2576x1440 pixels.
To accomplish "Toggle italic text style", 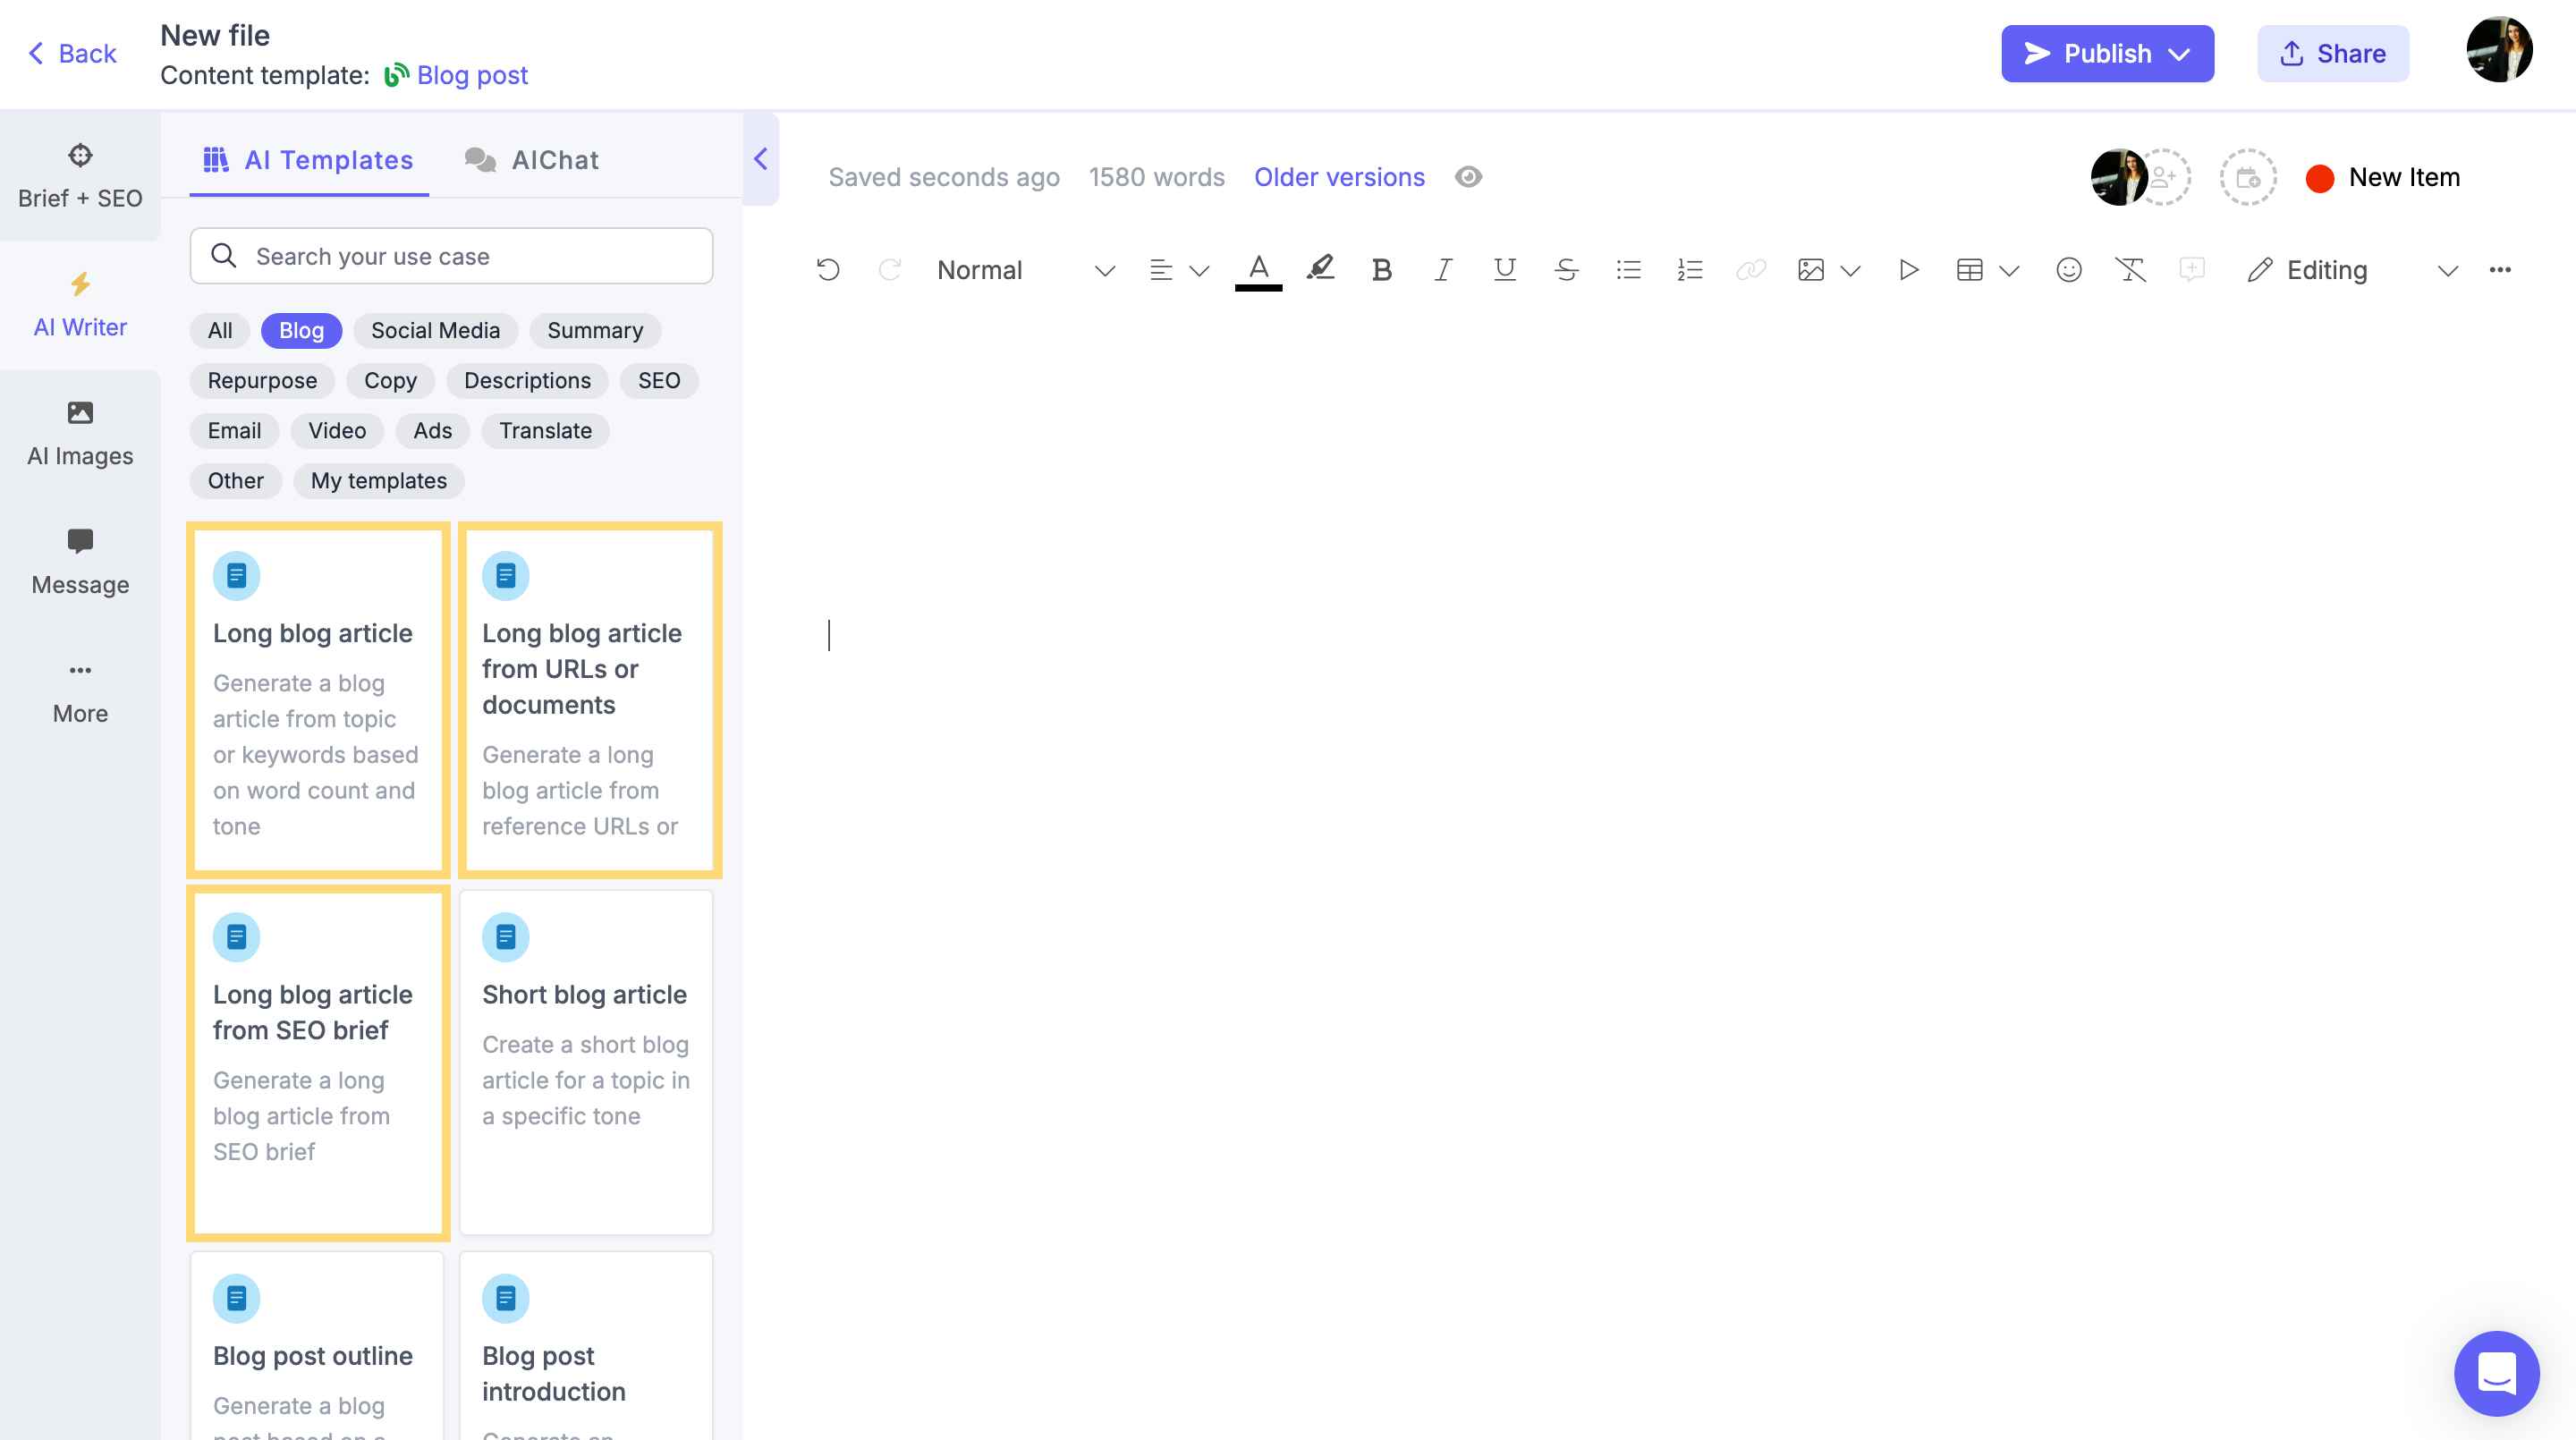I will click(x=1442, y=270).
